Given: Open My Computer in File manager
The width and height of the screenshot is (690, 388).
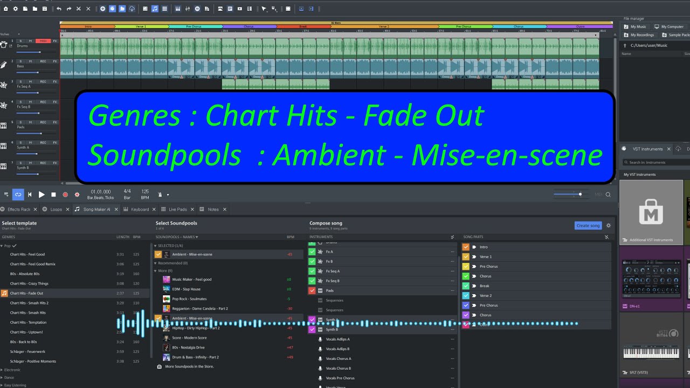Looking at the screenshot, I should tap(668, 26).
